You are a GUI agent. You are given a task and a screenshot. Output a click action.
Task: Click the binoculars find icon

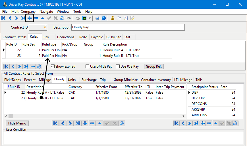coord(69,18)
